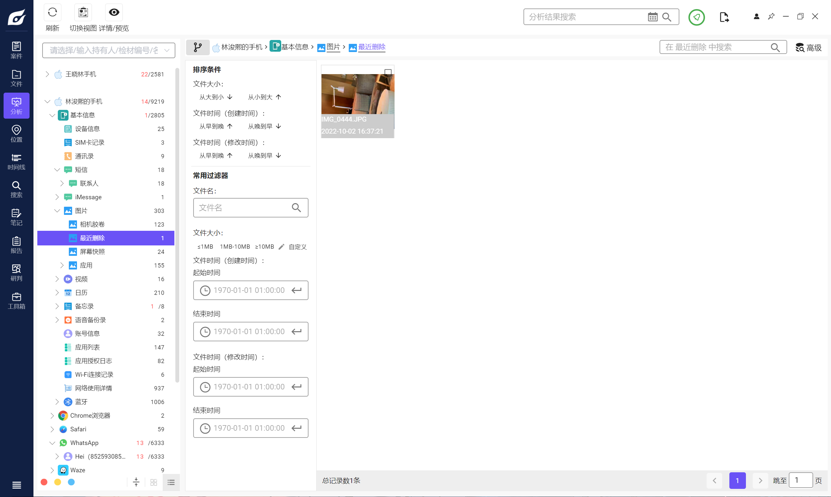The width and height of the screenshot is (831, 497).
Task: Open the 持有人/检材编号 dropdown
Action: tap(108, 50)
